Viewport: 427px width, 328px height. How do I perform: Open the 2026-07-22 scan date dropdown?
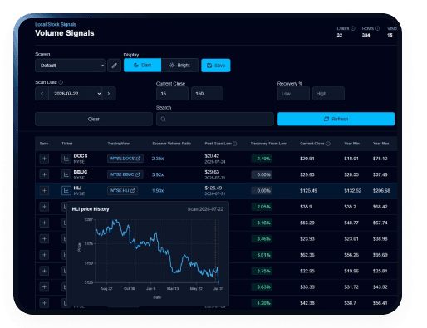point(76,94)
